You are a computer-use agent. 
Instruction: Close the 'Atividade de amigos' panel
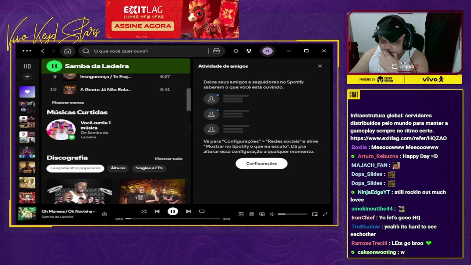[x=320, y=66]
